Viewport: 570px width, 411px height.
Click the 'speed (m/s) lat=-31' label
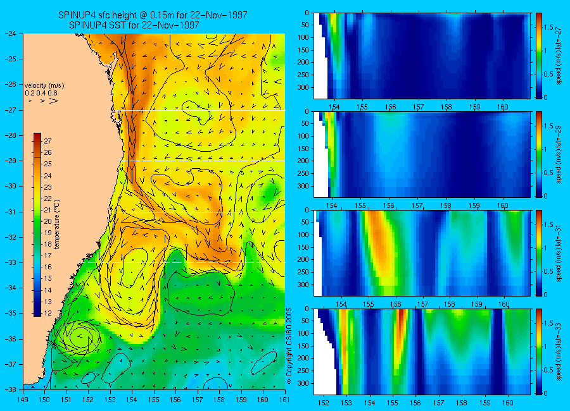(559, 253)
